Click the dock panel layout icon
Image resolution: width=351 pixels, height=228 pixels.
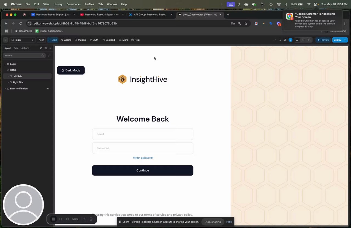[46, 48]
